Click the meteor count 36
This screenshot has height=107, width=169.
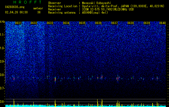coord(39,12)
